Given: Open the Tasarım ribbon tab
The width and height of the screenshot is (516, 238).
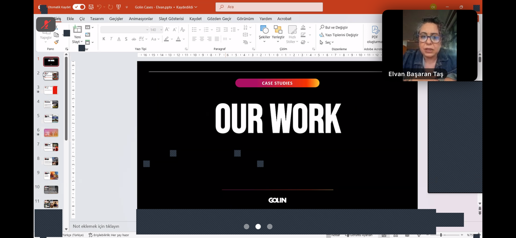Looking at the screenshot, I should (x=97, y=19).
